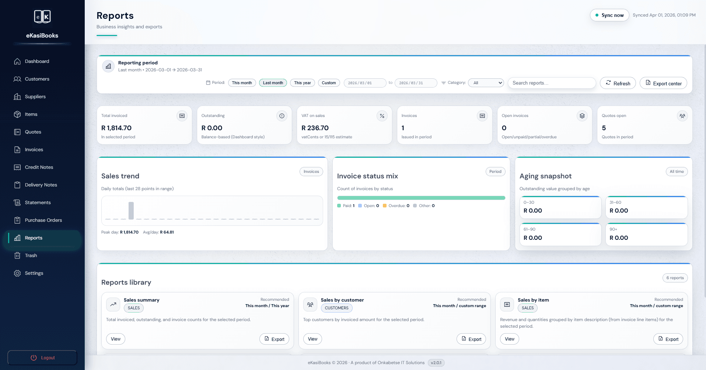Select the This year period pill
This screenshot has width=706, height=370.
302,83
